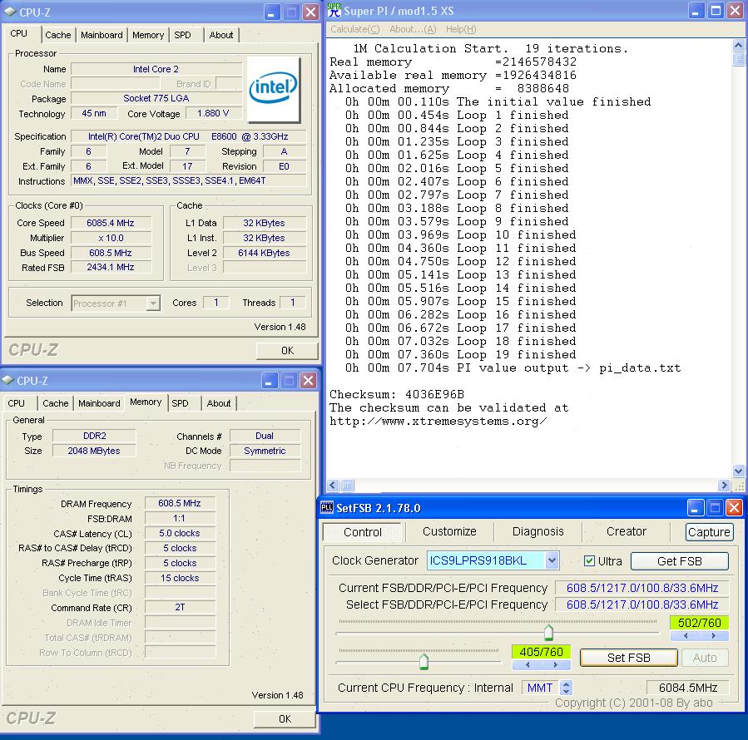Click the upper FSB slider thumb

pos(548,632)
